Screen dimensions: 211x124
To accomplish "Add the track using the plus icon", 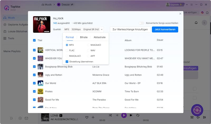I will point(93,117).
